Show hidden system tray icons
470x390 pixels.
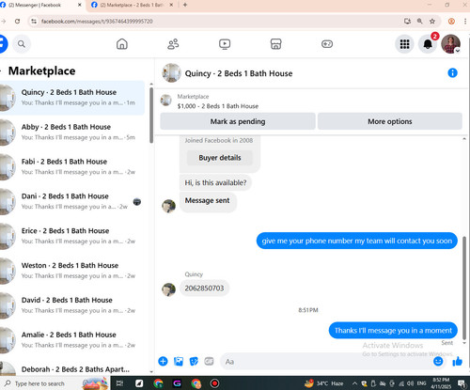click(x=354, y=383)
